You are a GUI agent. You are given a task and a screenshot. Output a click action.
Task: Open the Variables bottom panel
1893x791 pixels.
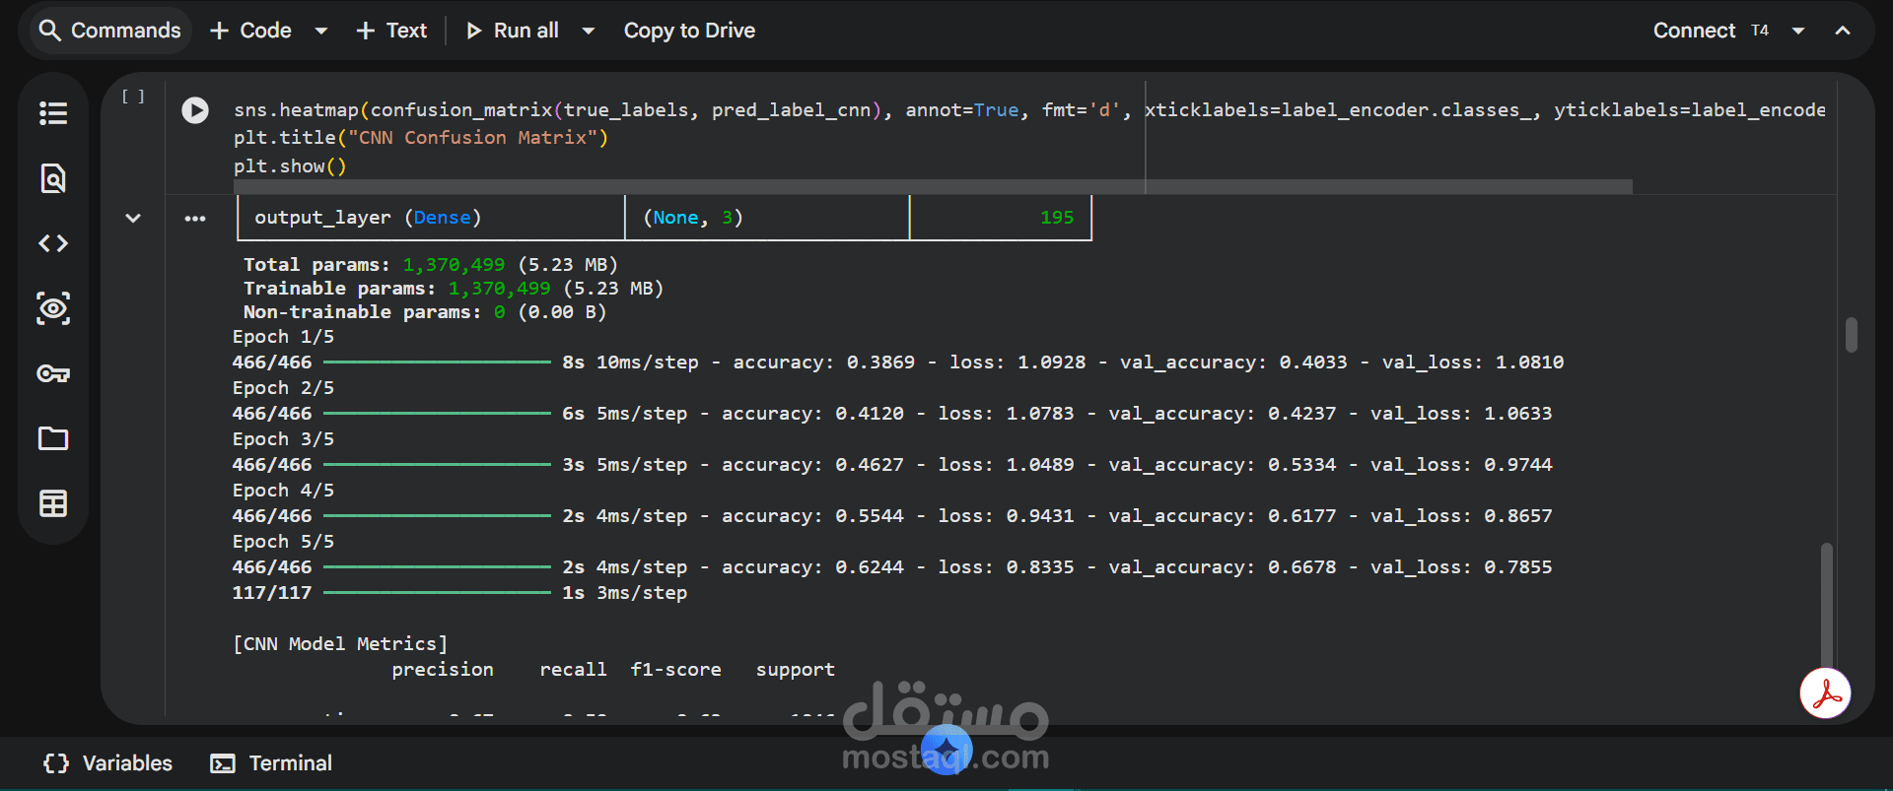coord(107,763)
